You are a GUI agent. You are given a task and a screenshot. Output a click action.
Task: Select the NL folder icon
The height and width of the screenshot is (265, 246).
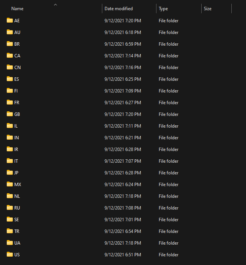click(x=10, y=196)
